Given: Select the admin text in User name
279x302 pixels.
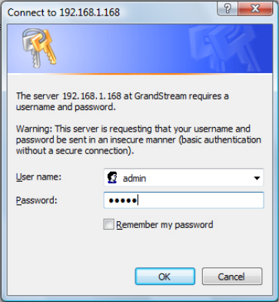Looking at the screenshot, I should pyautogui.click(x=135, y=178).
